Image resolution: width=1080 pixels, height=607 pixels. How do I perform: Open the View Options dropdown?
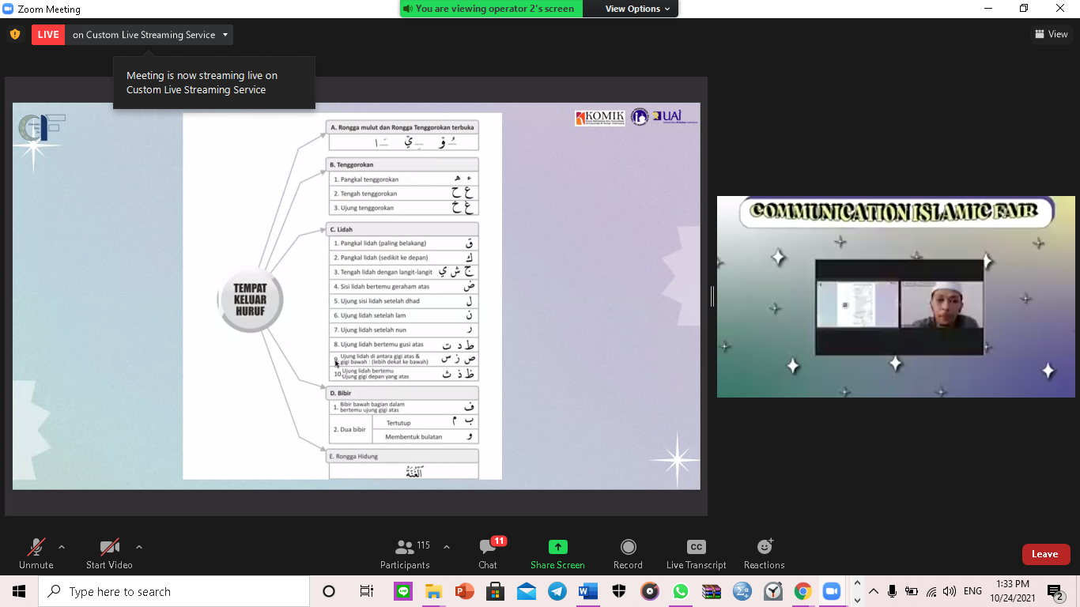[x=637, y=9]
